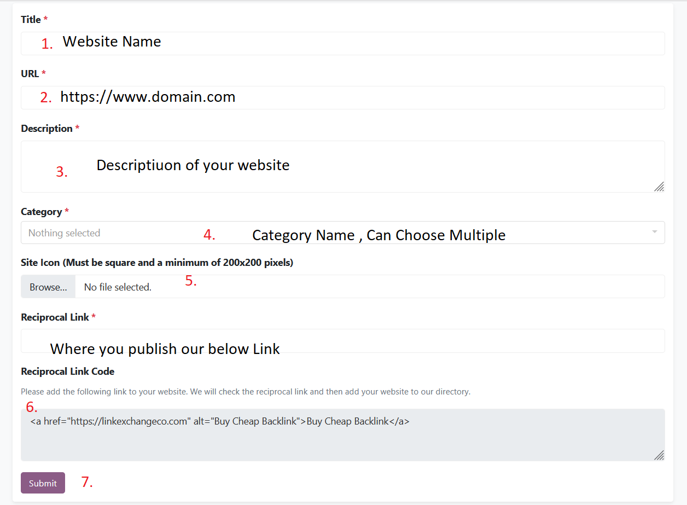Focus the URL text field
Viewport: 687px width, 505px height.
(x=343, y=97)
